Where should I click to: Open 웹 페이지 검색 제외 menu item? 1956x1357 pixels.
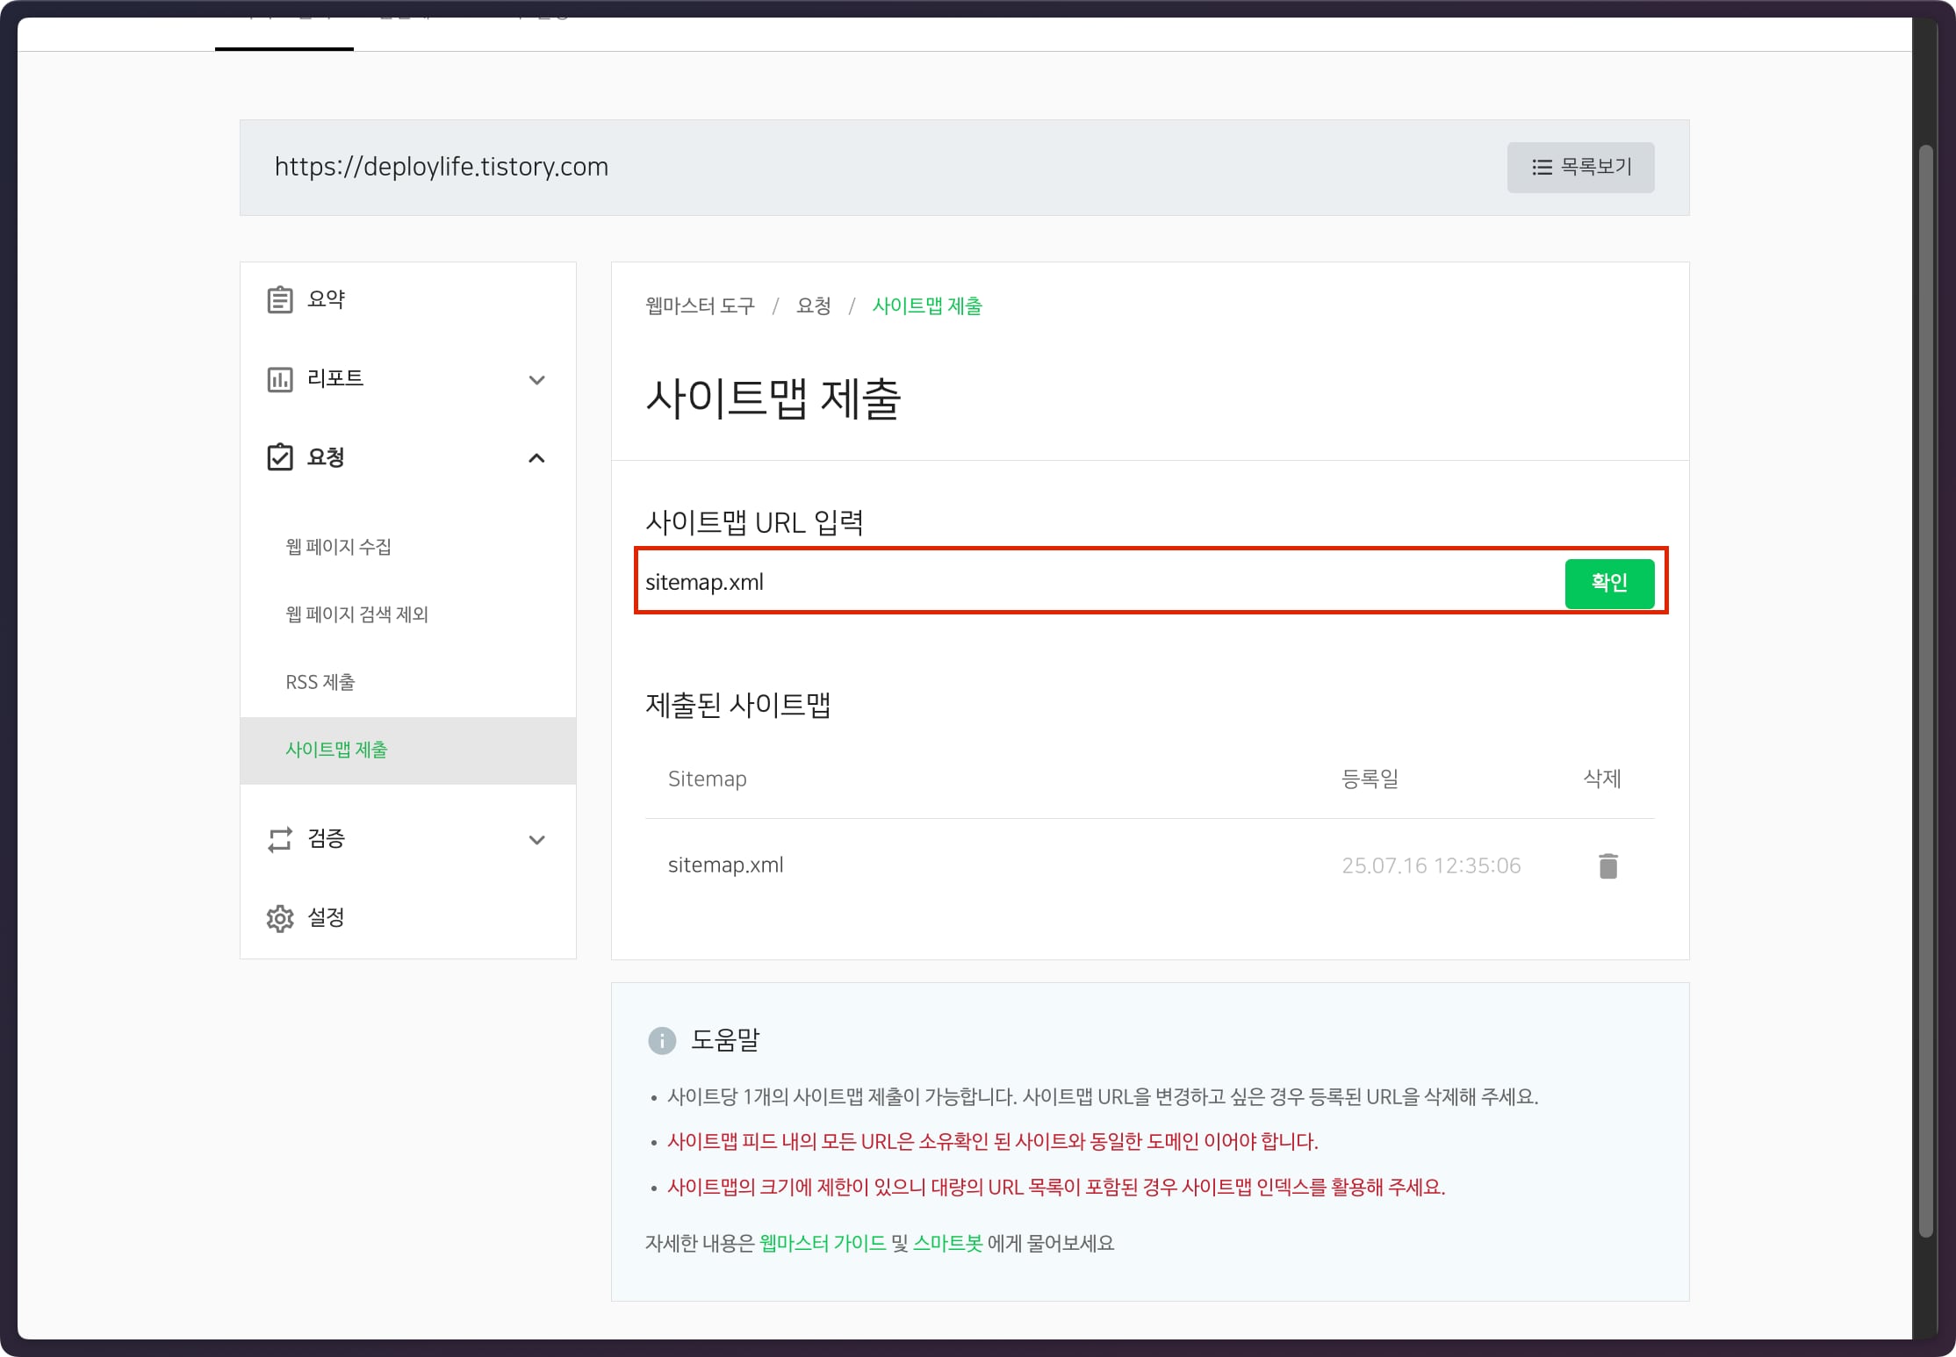pyautogui.click(x=356, y=614)
